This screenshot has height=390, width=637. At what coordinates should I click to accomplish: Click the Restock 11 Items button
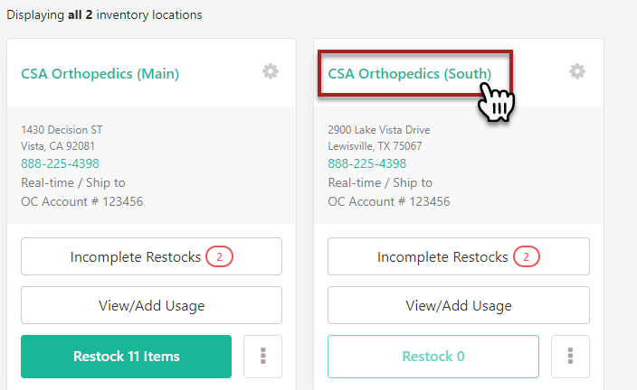pyautogui.click(x=126, y=356)
